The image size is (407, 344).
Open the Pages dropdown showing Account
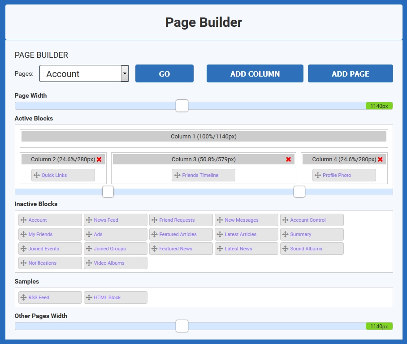tap(84, 73)
